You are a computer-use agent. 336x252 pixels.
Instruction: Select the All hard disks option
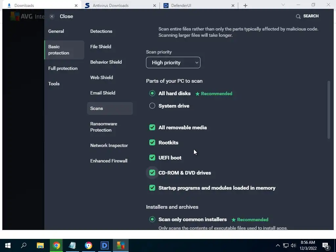[152, 93]
